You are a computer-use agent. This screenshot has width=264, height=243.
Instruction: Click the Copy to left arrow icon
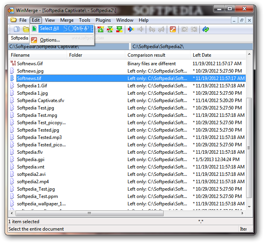tap(140, 29)
